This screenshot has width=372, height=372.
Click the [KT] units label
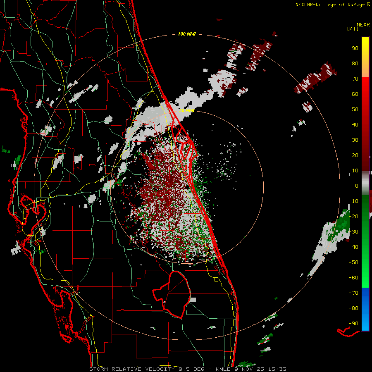point(353,29)
